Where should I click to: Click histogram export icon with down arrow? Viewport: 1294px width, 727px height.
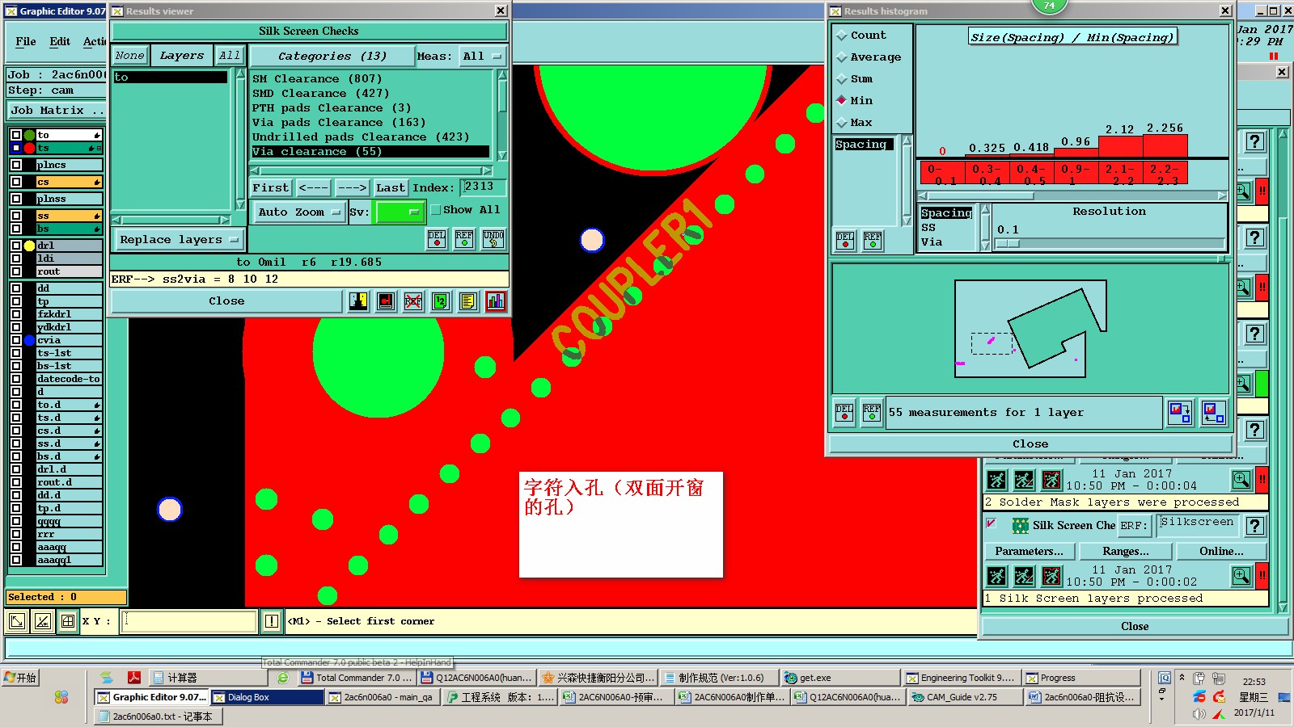tap(1180, 413)
